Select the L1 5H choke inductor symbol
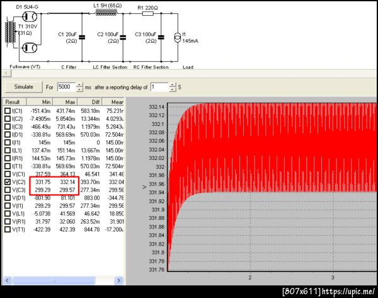378x298 pixels. [x=106, y=13]
